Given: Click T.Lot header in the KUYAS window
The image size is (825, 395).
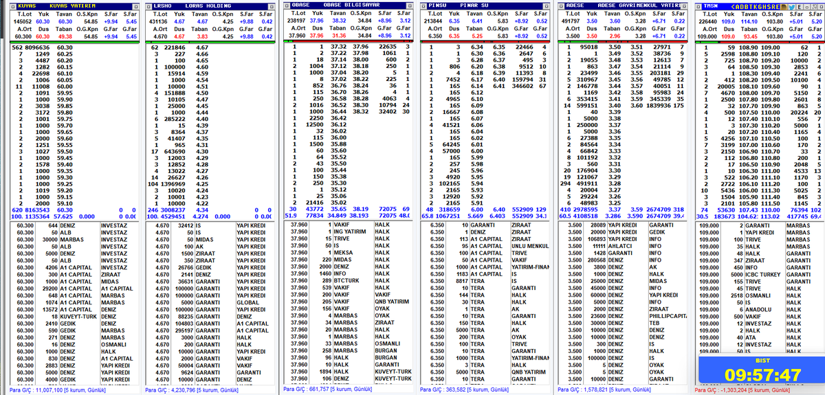Looking at the screenshot, I should pos(24,13).
